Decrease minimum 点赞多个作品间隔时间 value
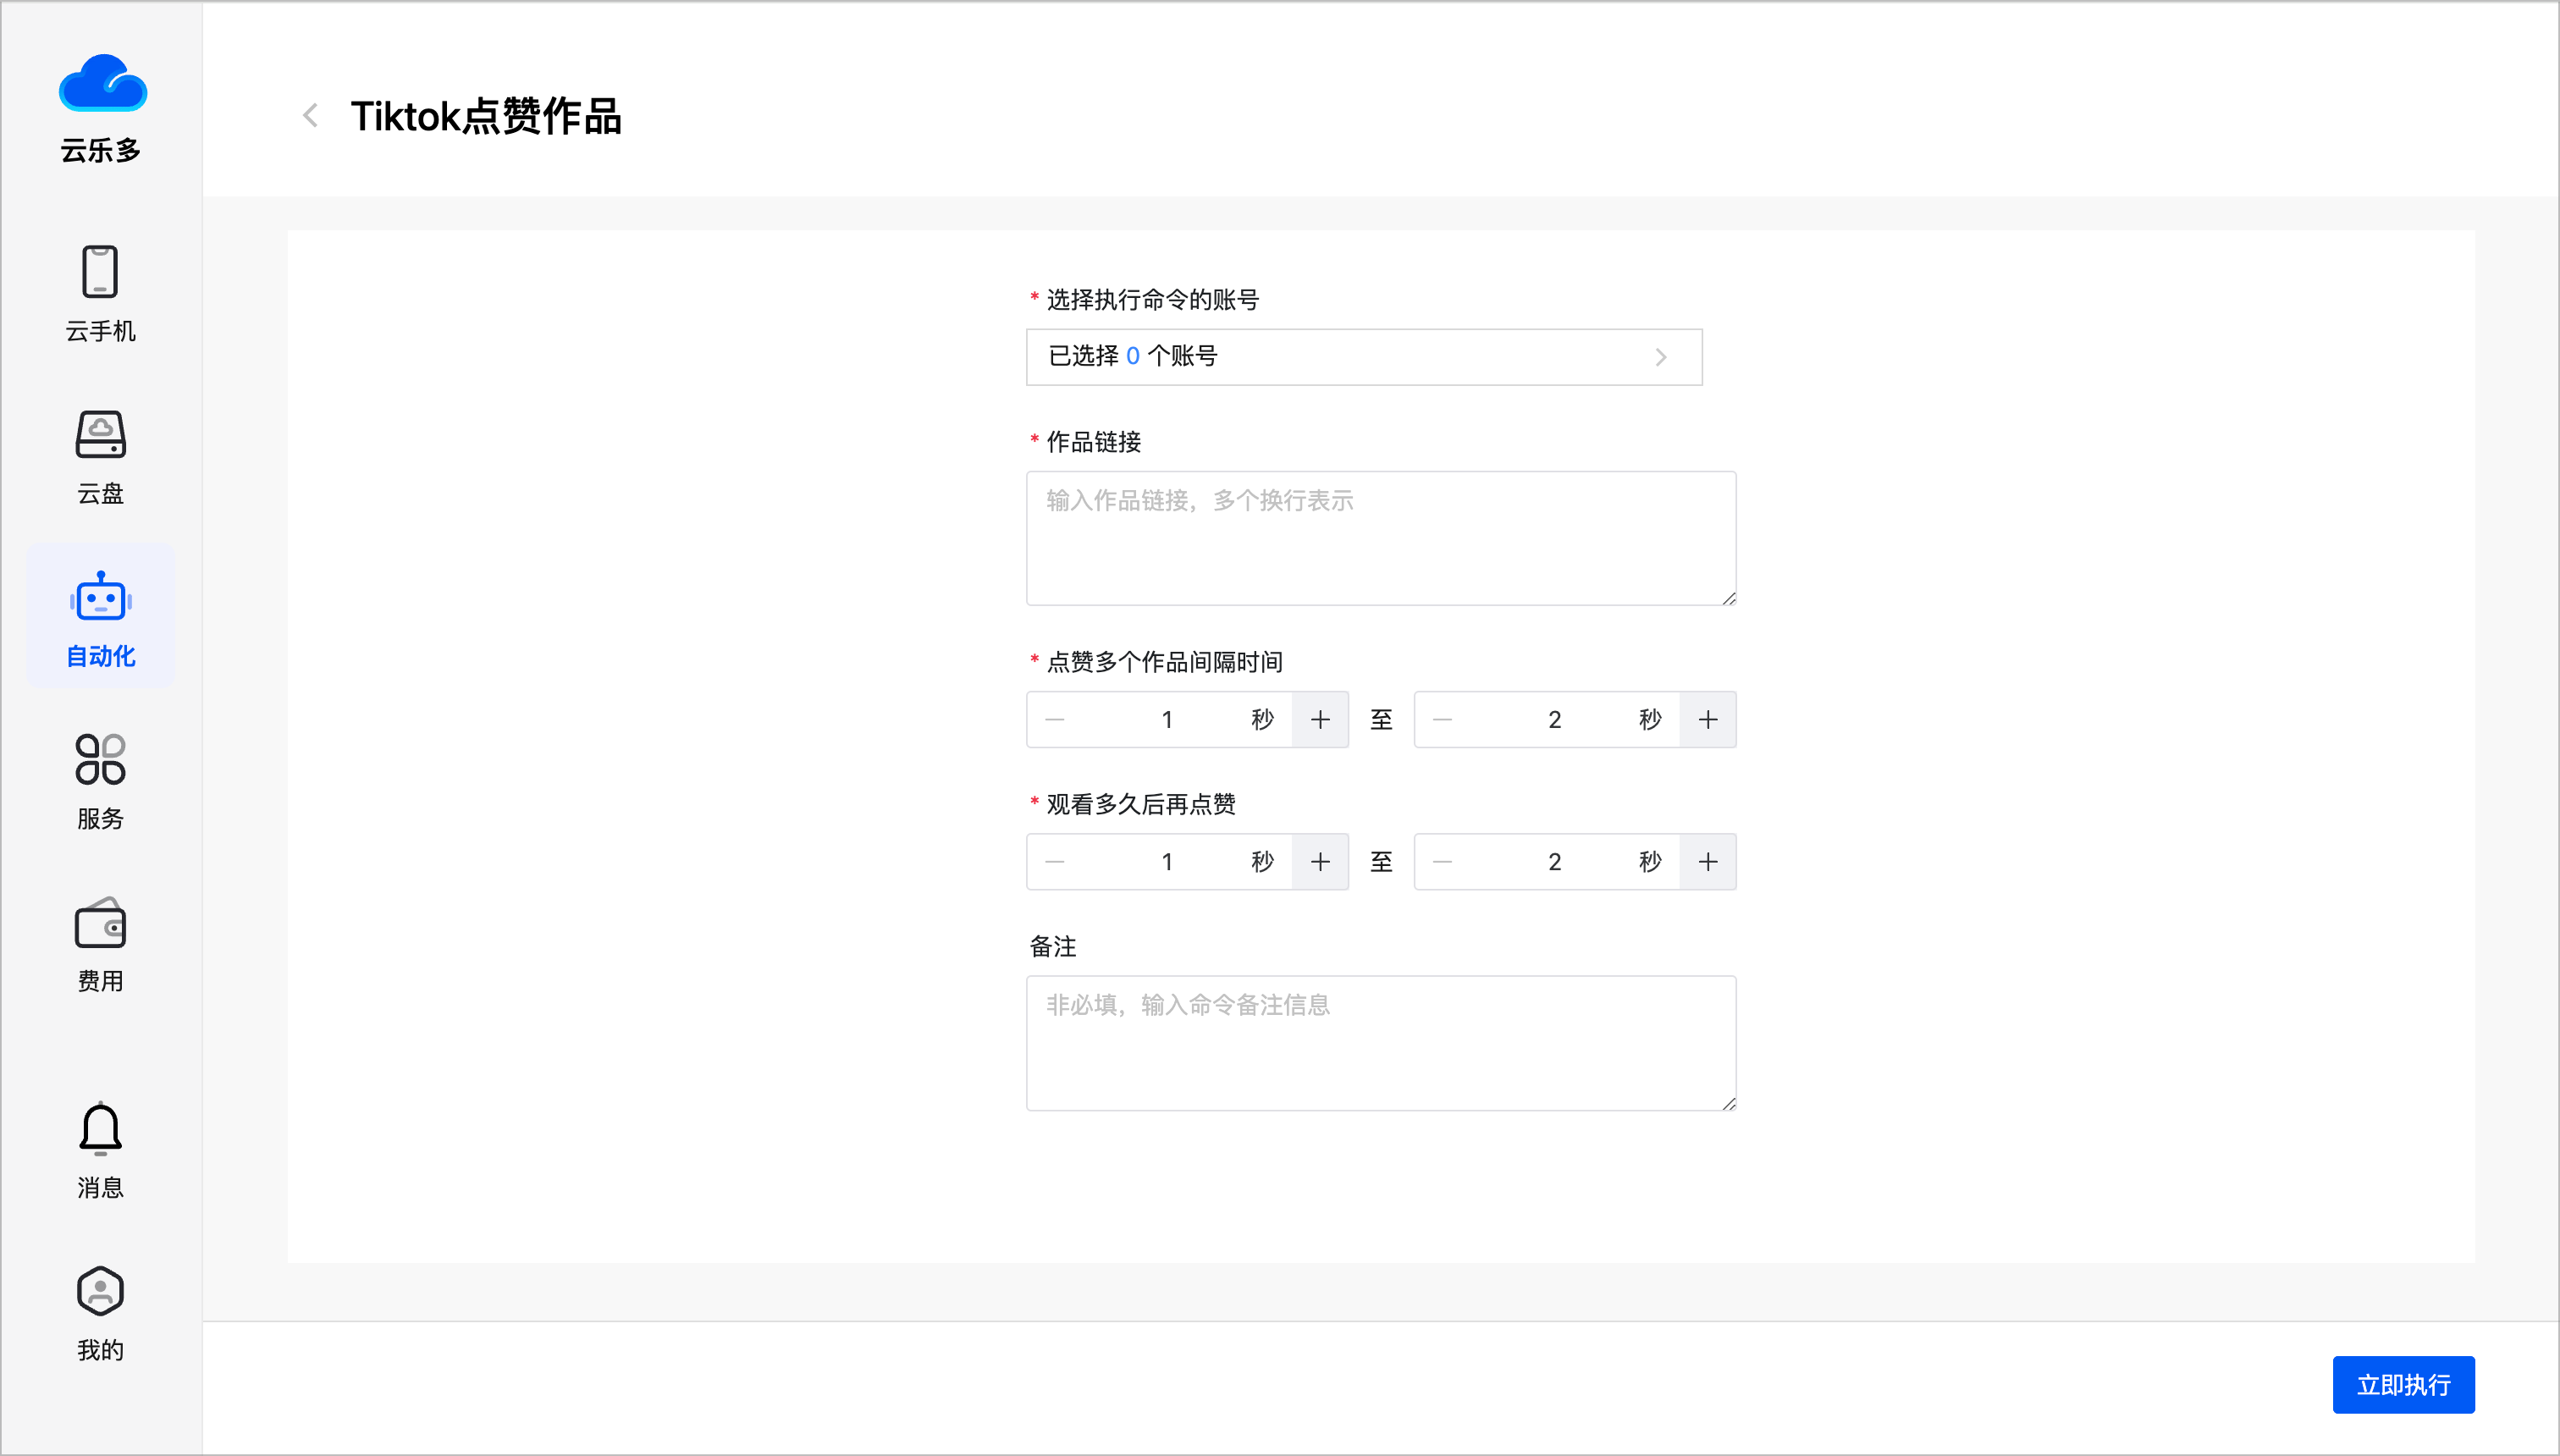The image size is (2560, 1456). pos(1055,719)
